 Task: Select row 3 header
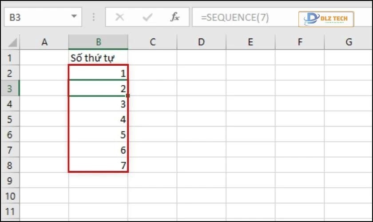(10, 89)
